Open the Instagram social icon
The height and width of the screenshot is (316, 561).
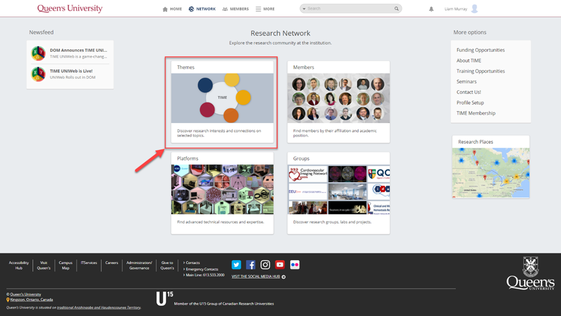pos(265,265)
